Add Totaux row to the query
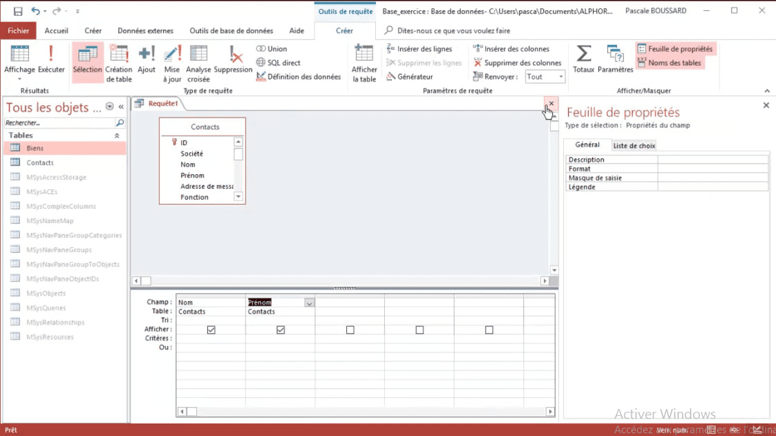The width and height of the screenshot is (776, 436). (x=583, y=59)
